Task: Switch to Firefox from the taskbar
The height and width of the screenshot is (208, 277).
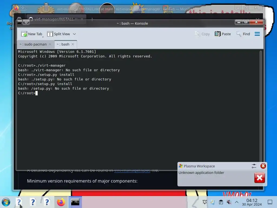Action: coord(61,202)
